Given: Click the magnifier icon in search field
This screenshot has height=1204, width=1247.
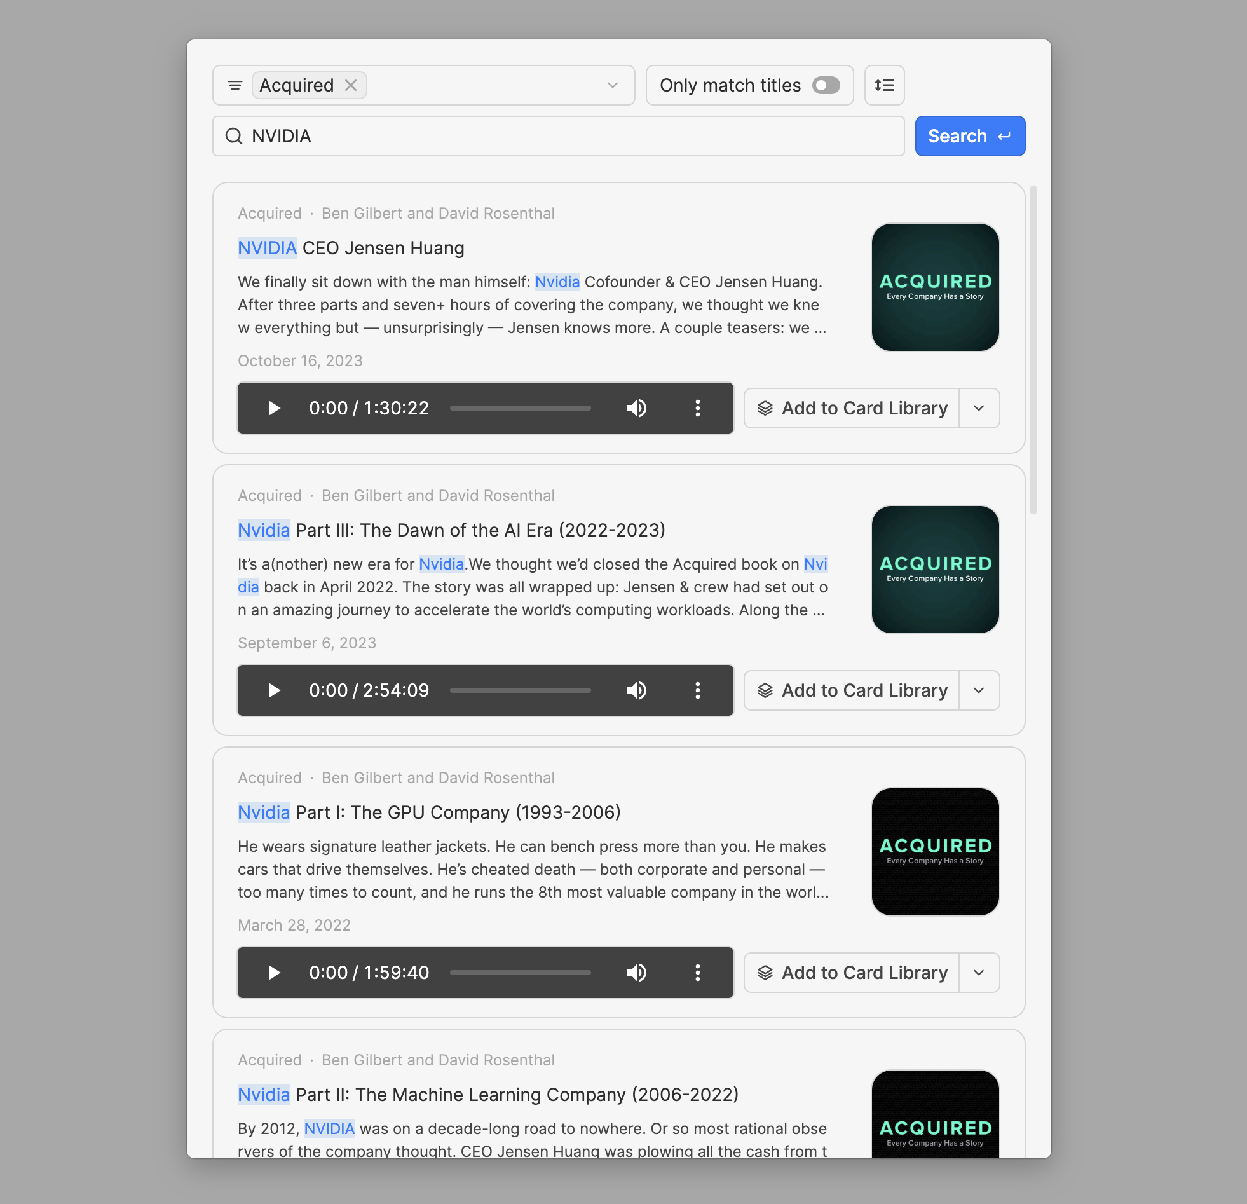Looking at the screenshot, I should [234, 136].
